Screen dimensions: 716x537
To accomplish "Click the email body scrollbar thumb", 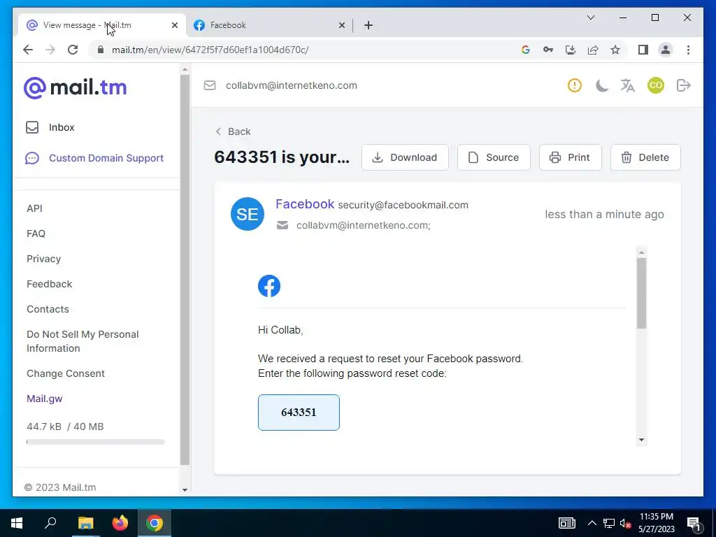I will pyautogui.click(x=642, y=293).
